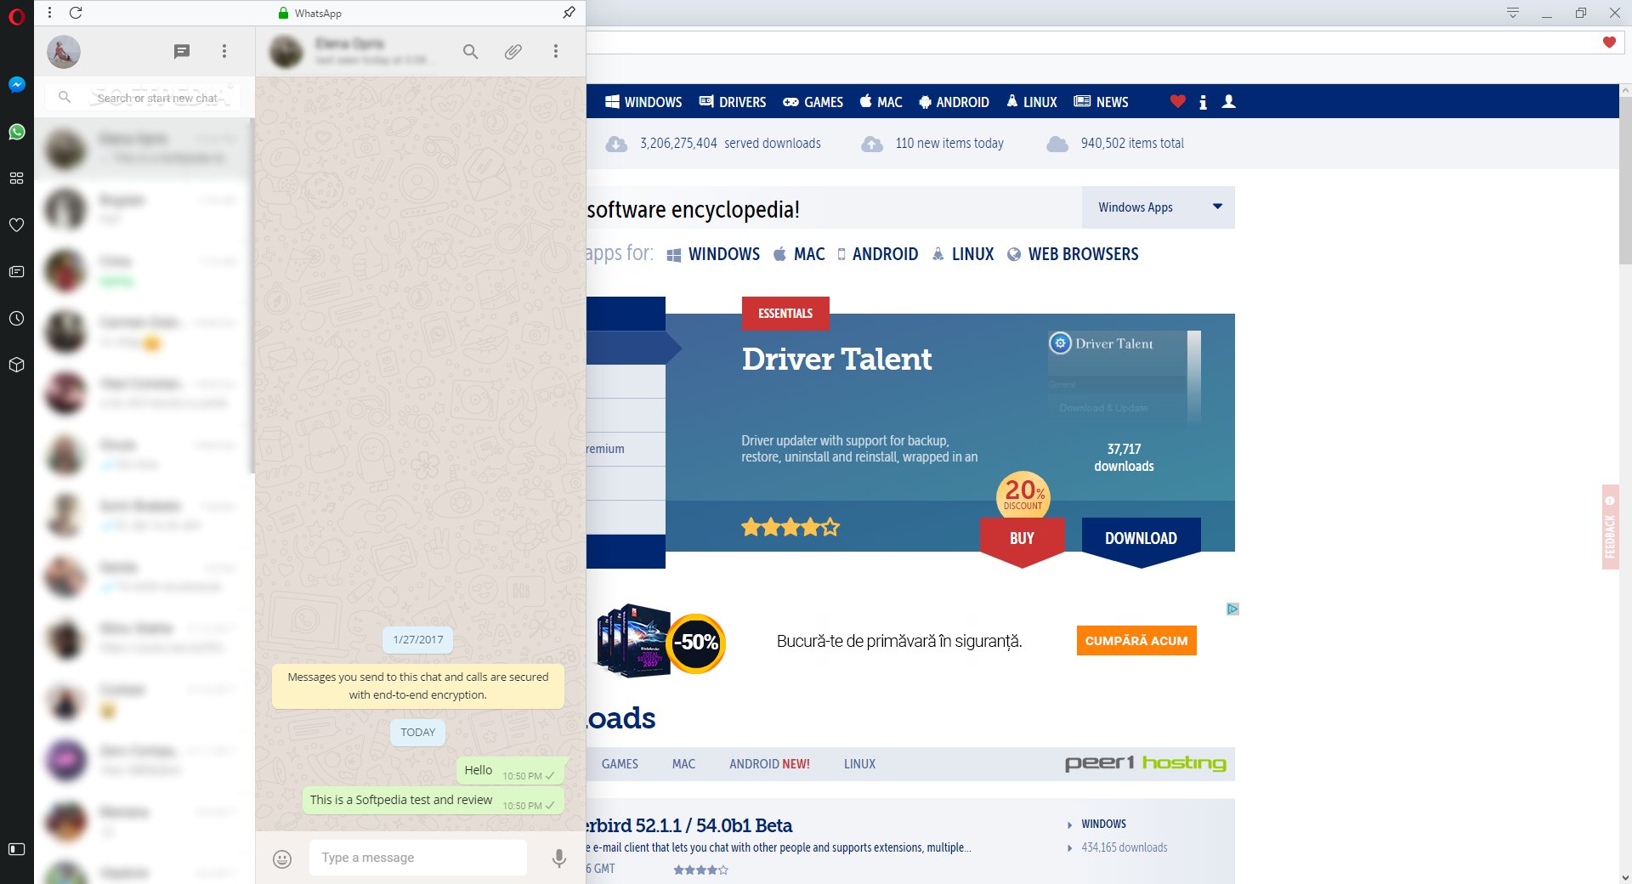The width and height of the screenshot is (1632, 884).
Task: Click the browser address bar heart bookmark icon
Action: point(1609,42)
